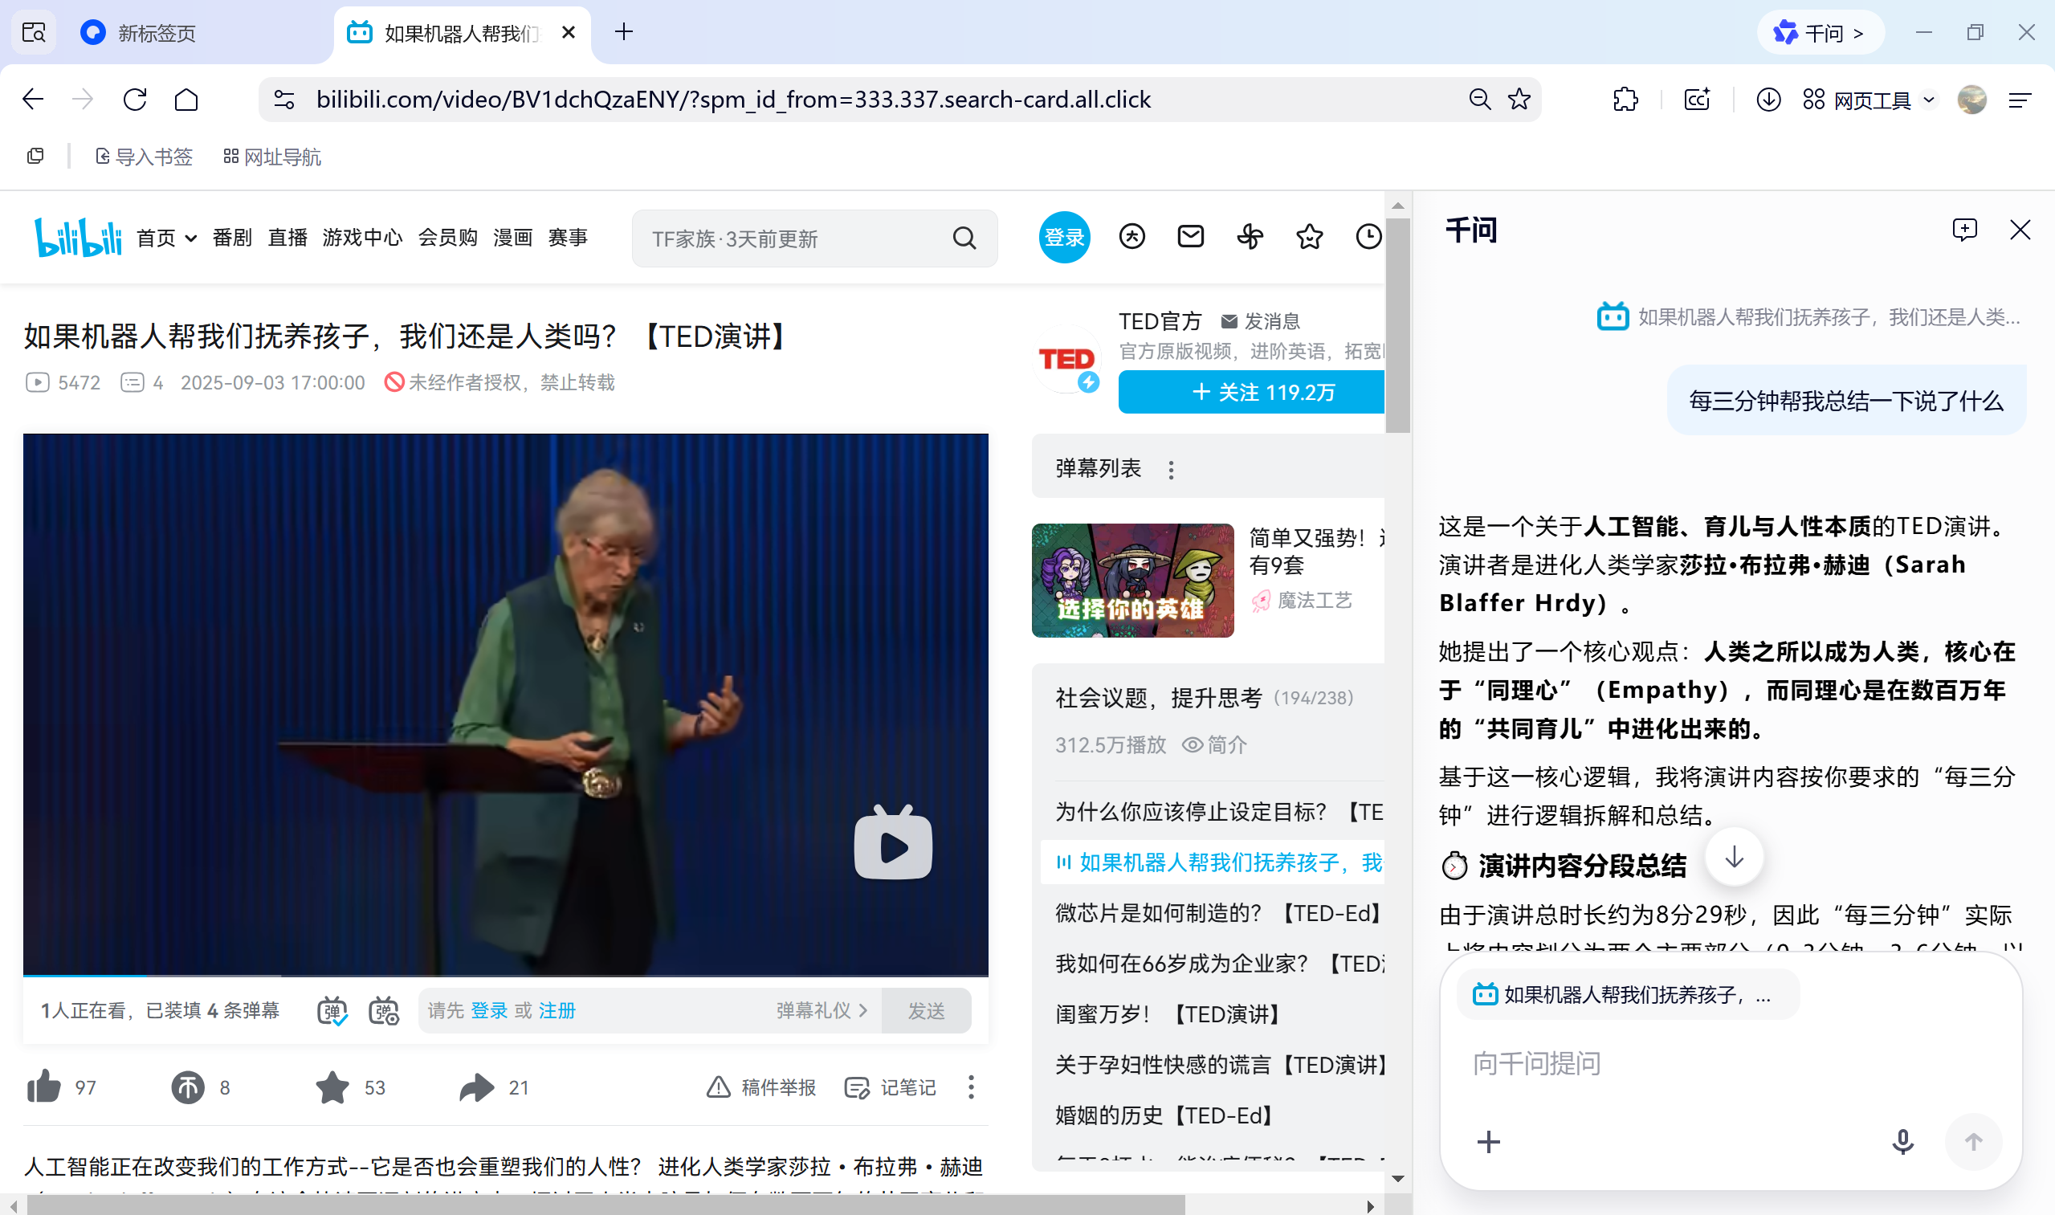Open the 历史 clock icon
Screen dimensions: 2055x1215
click(x=1368, y=237)
